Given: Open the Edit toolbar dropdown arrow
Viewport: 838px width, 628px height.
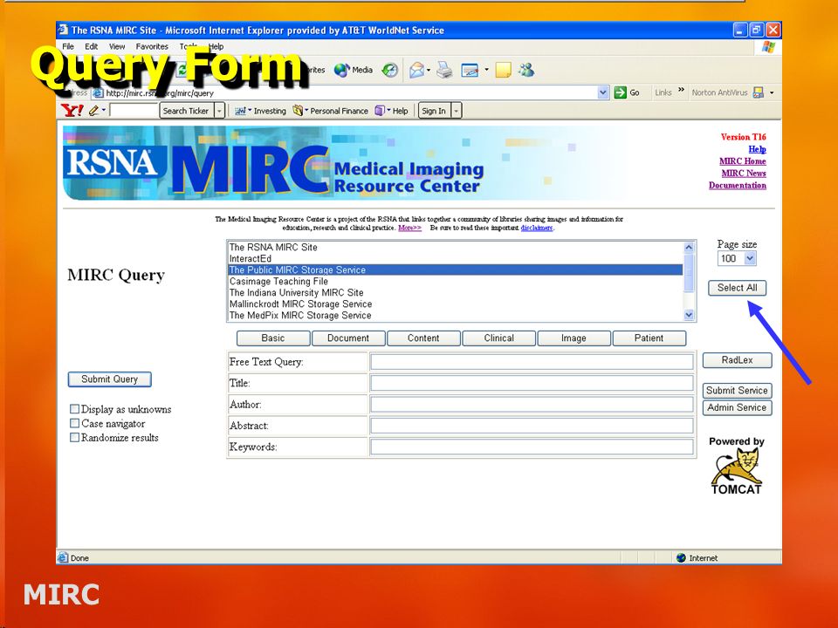Looking at the screenshot, I should coord(486,70).
